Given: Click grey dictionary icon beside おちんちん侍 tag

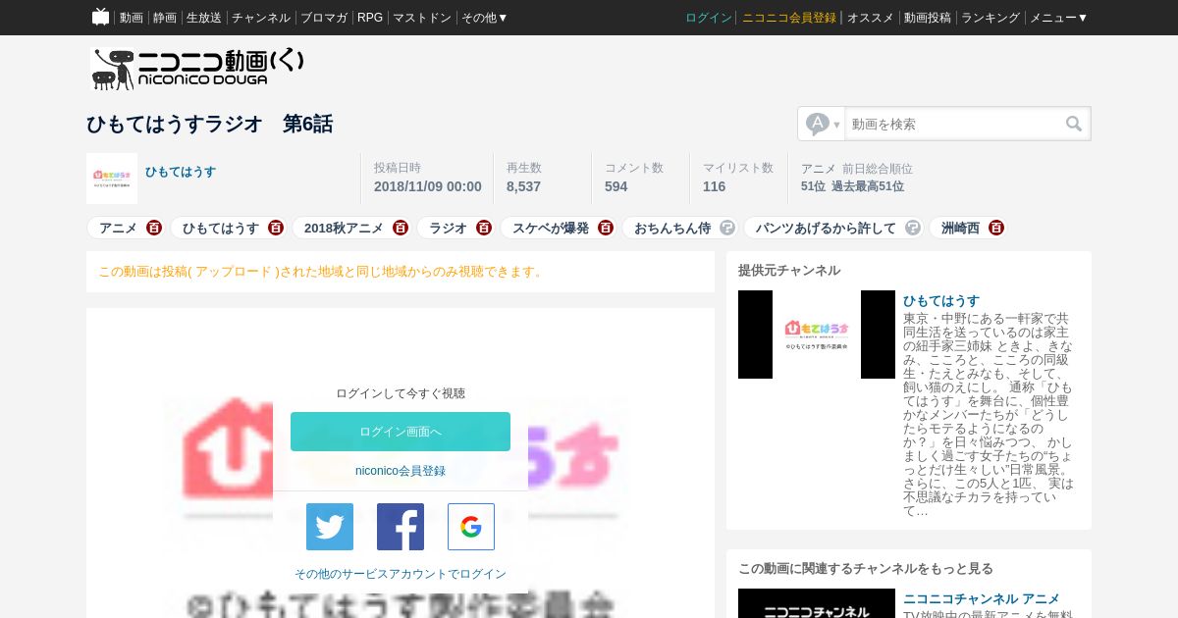Looking at the screenshot, I should click(x=727, y=228).
